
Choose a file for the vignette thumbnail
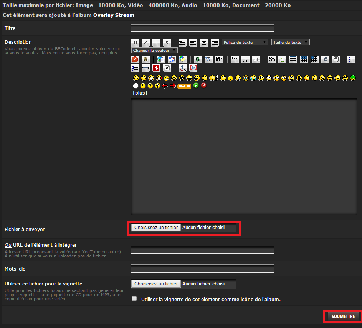click(x=156, y=284)
